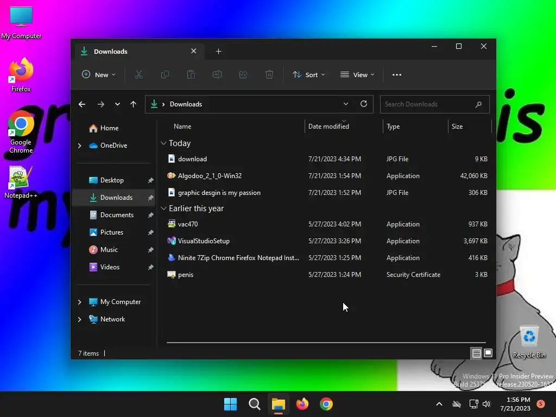This screenshot has height=417, width=556.
Task: Switch to large thumbnails view icon in status bar
Action: [488, 353]
